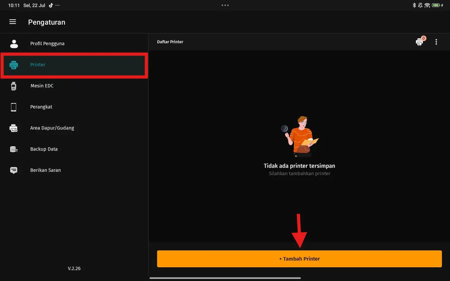Tap the home gesture bar at the bottom
Screen dimensions: 450x281
pyautogui.click(x=225, y=278)
